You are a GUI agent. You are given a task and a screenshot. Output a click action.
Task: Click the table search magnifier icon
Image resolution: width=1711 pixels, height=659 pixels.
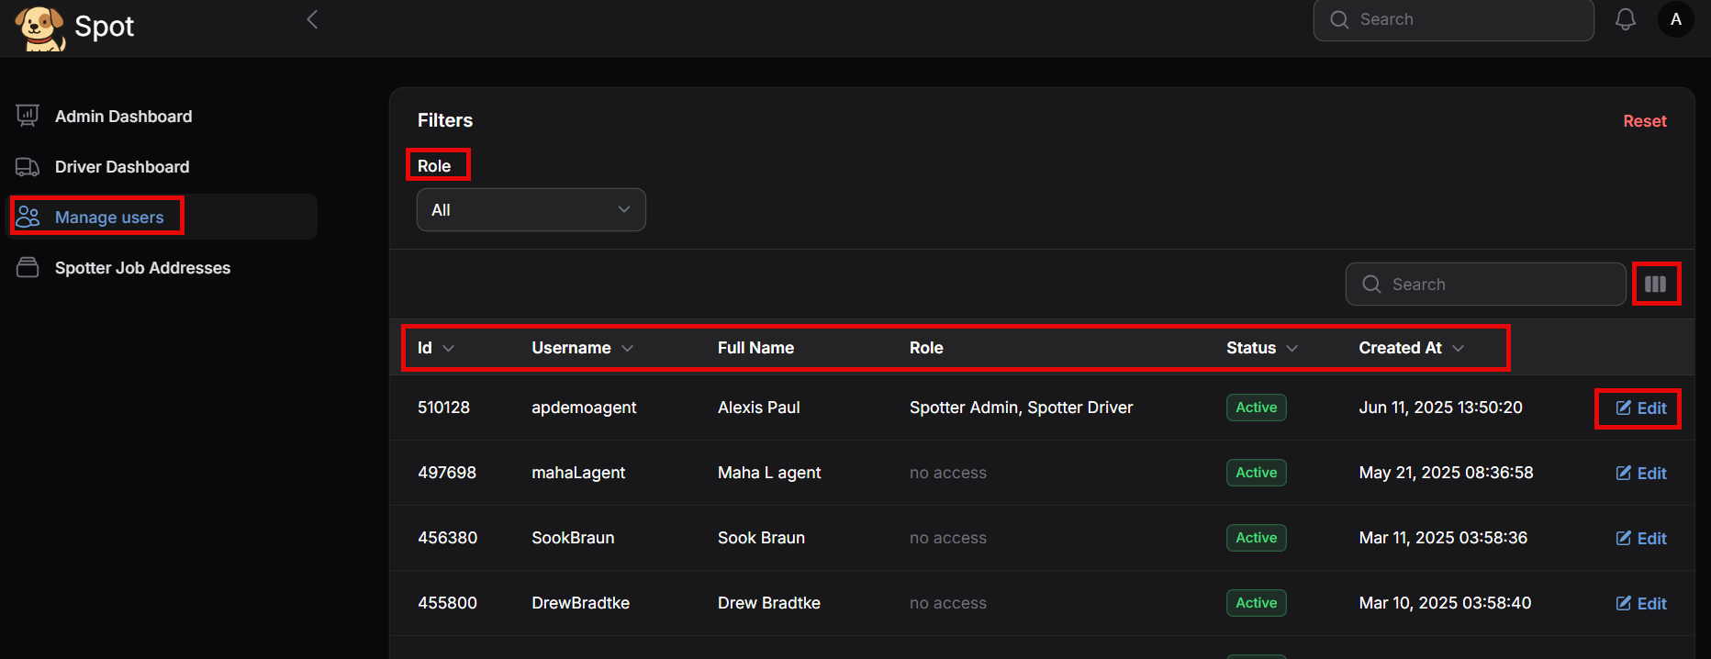(1371, 285)
